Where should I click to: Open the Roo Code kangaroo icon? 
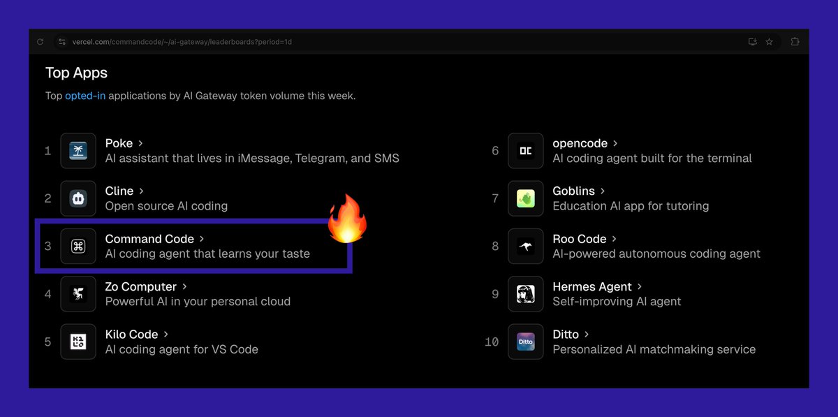click(x=526, y=246)
